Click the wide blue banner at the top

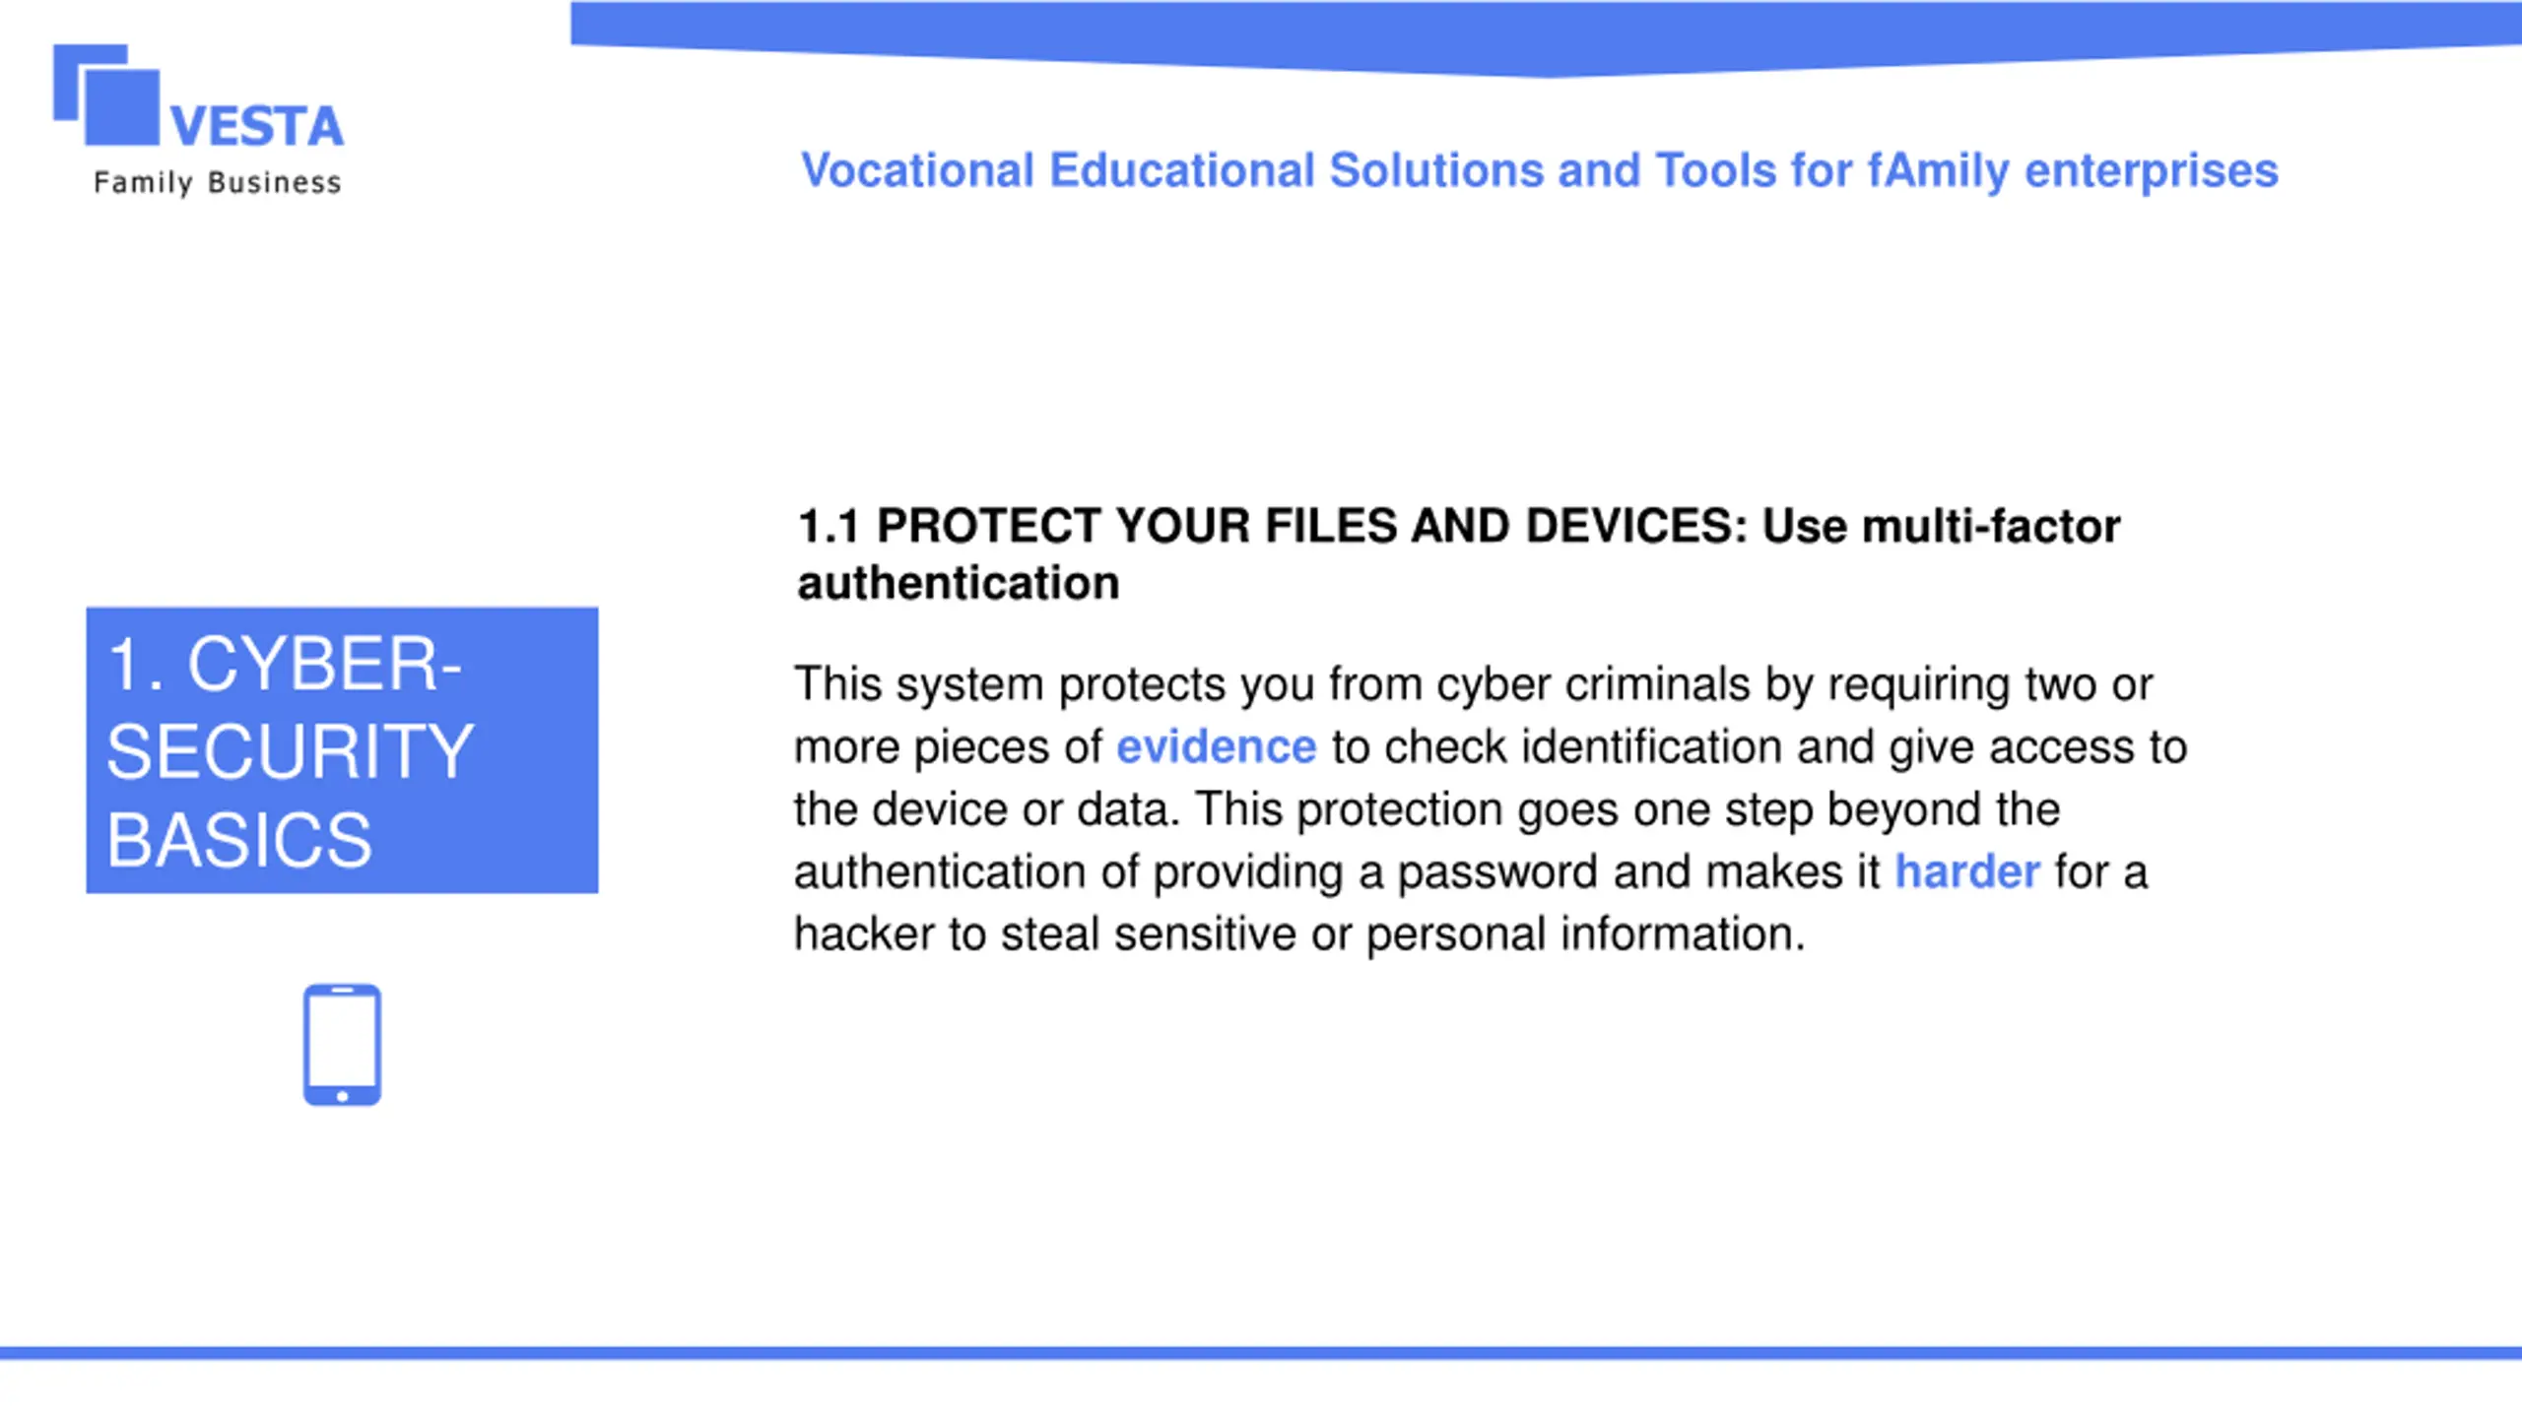(x=1546, y=37)
